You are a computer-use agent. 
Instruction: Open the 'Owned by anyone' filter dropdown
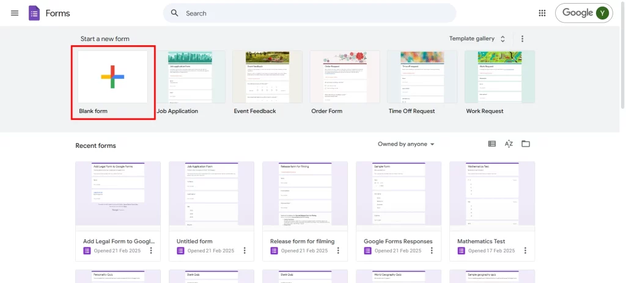tap(406, 144)
